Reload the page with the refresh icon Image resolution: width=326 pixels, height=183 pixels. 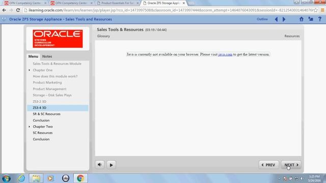[x=18, y=10]
